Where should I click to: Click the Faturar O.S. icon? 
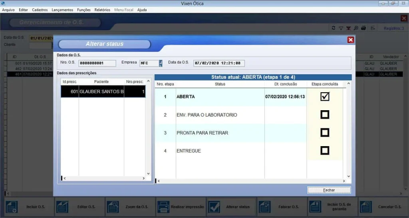pos(264,207)
